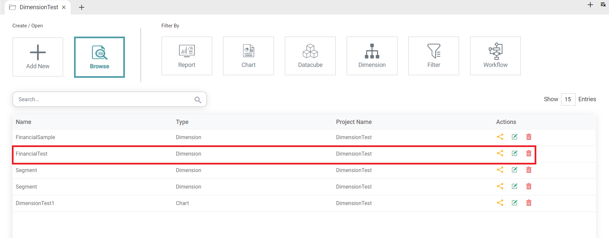Select the DimensionTest tab
Screen dimensions: 609x238
[38, 7]
